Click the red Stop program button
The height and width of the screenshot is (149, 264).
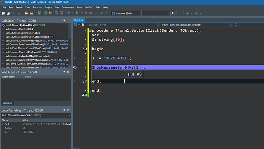(91, 13)
